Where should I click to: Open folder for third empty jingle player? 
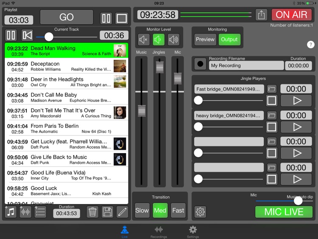[x=271, y=141]
